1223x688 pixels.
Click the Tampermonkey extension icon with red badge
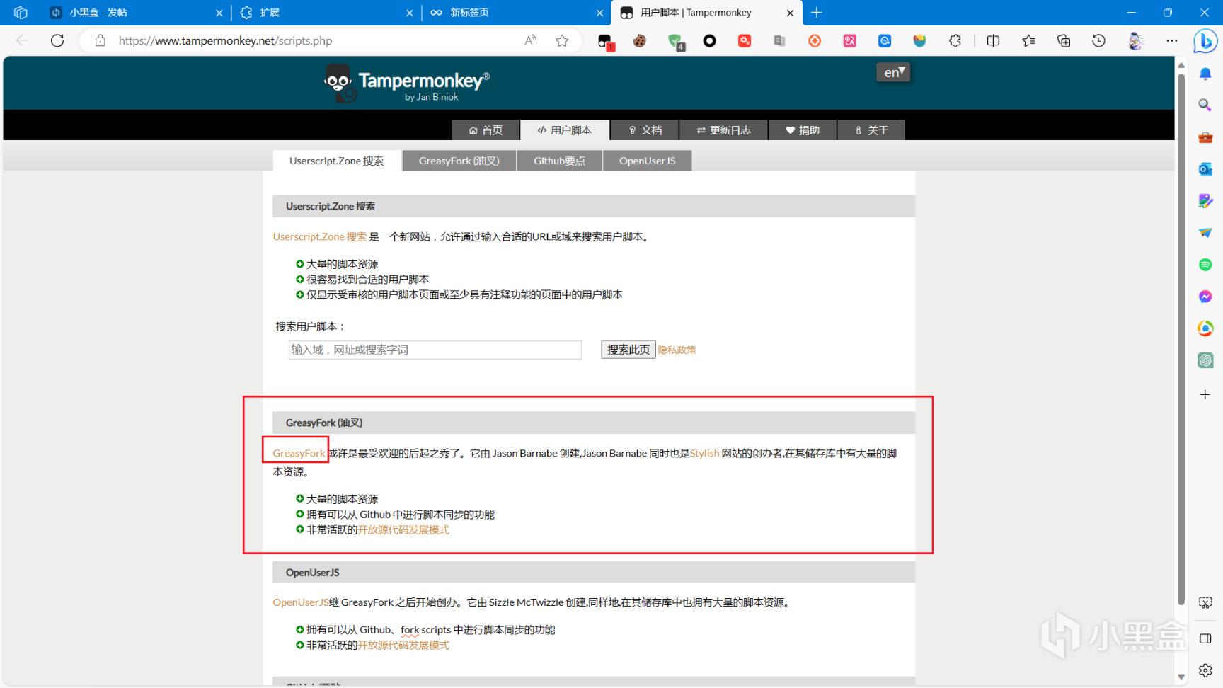604,41
